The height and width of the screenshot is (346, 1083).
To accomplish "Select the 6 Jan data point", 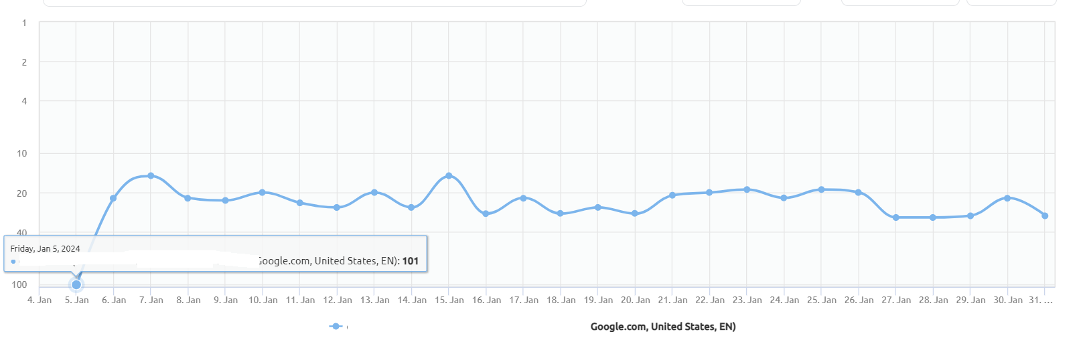I will tap(113, 198).
